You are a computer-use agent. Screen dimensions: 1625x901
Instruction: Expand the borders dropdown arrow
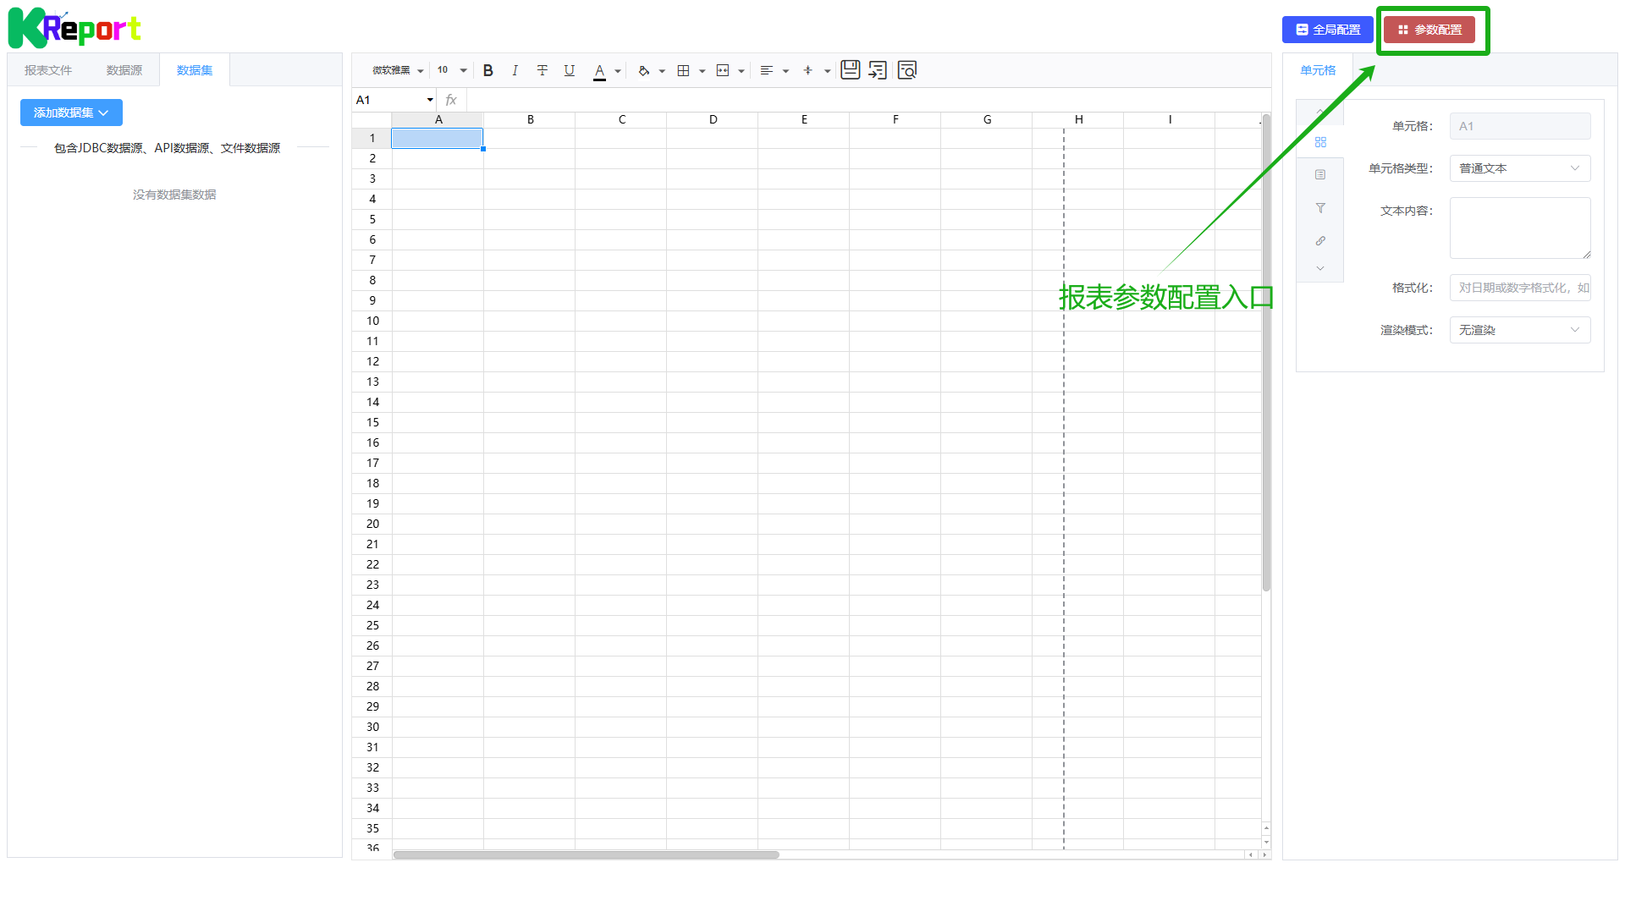pyautogui.click(x=702, y=72)
